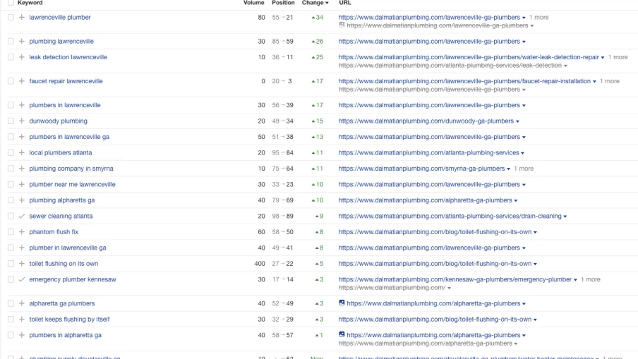Add plumbing company in smyrna plus icon

22,169
